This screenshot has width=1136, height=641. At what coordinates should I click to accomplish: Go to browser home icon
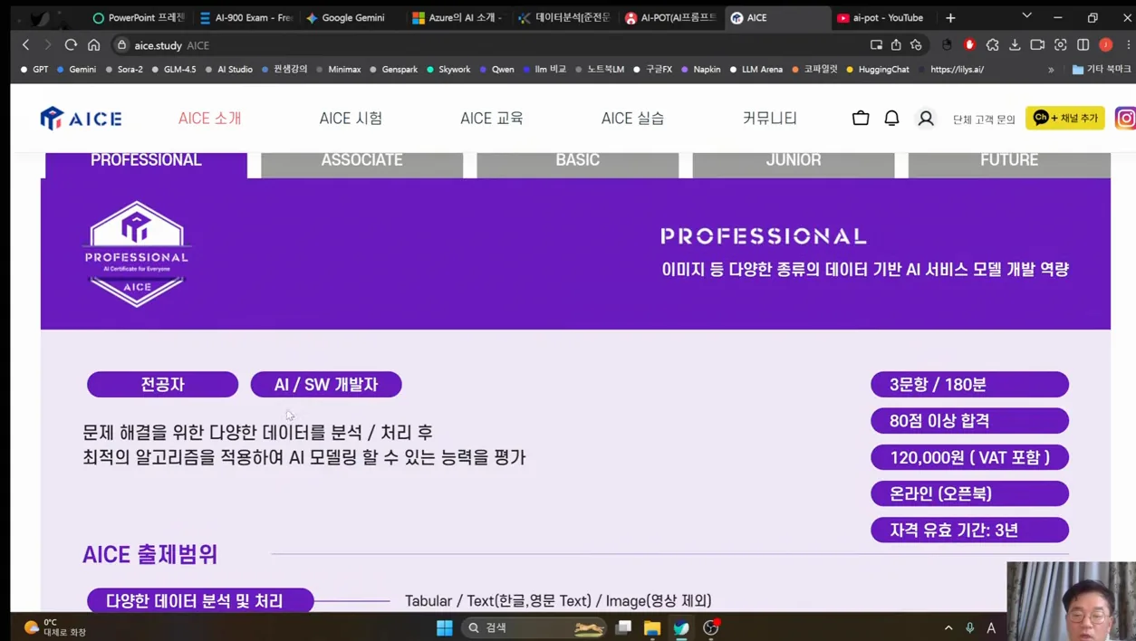point(93,44)
